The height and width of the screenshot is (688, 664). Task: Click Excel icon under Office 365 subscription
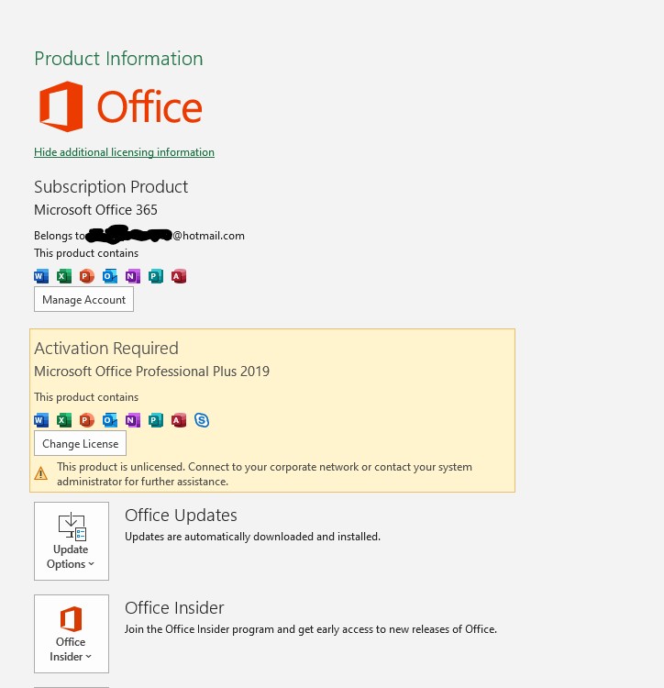point(64,276)
